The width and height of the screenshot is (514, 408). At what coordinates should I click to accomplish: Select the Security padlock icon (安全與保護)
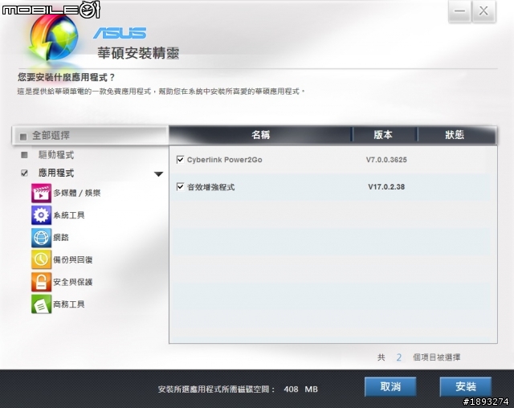click(x=41, y=282)
